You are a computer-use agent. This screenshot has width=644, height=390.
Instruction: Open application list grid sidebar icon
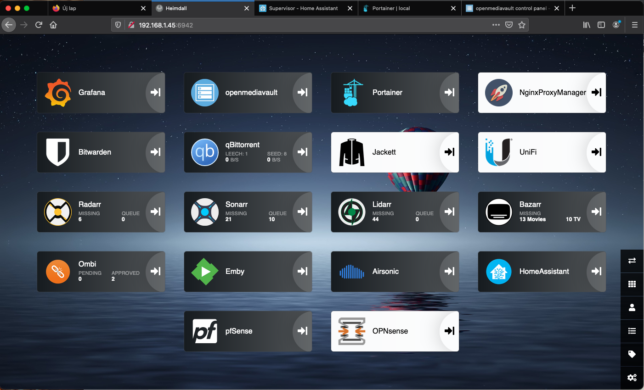click(x=632, y=284)
